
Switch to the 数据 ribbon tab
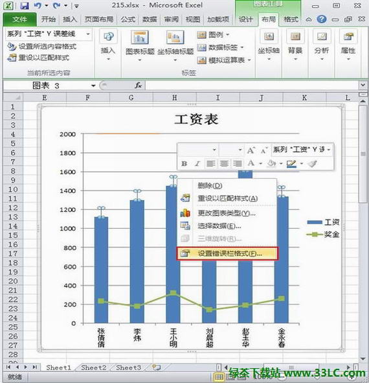150,19
